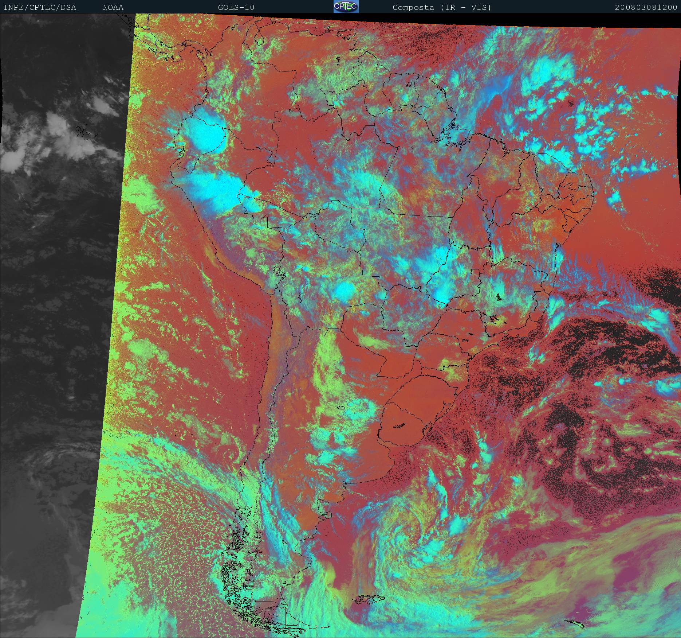Screen dimensions: 681x638
Task: Click the Galápagos Islands outline
Action: pyautogui.click(x=85, y=132)
